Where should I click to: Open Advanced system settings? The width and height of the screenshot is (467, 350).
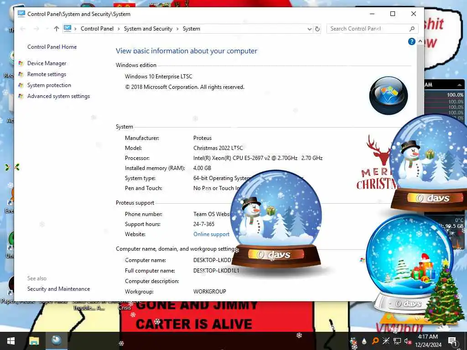[x=58, y=96]
